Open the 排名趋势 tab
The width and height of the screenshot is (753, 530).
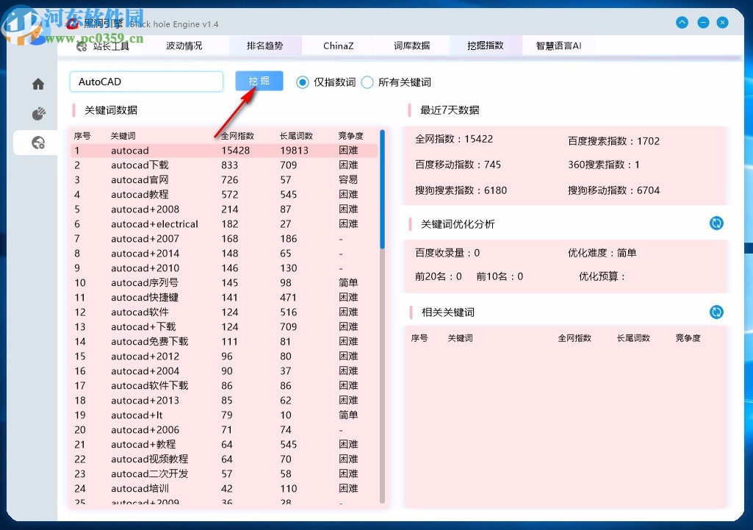pyautogui.click(x=264, y=46)
